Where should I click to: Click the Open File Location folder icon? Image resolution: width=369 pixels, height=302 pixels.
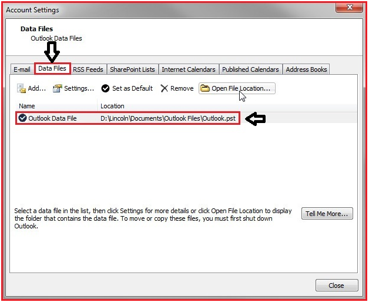pos(204,88)
